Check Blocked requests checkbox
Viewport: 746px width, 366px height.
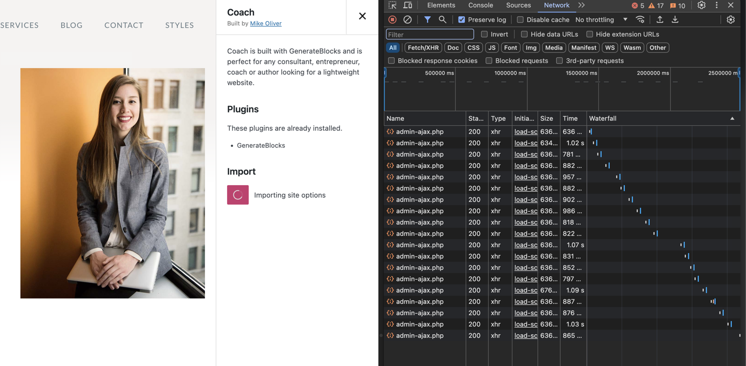pos(489,60)
